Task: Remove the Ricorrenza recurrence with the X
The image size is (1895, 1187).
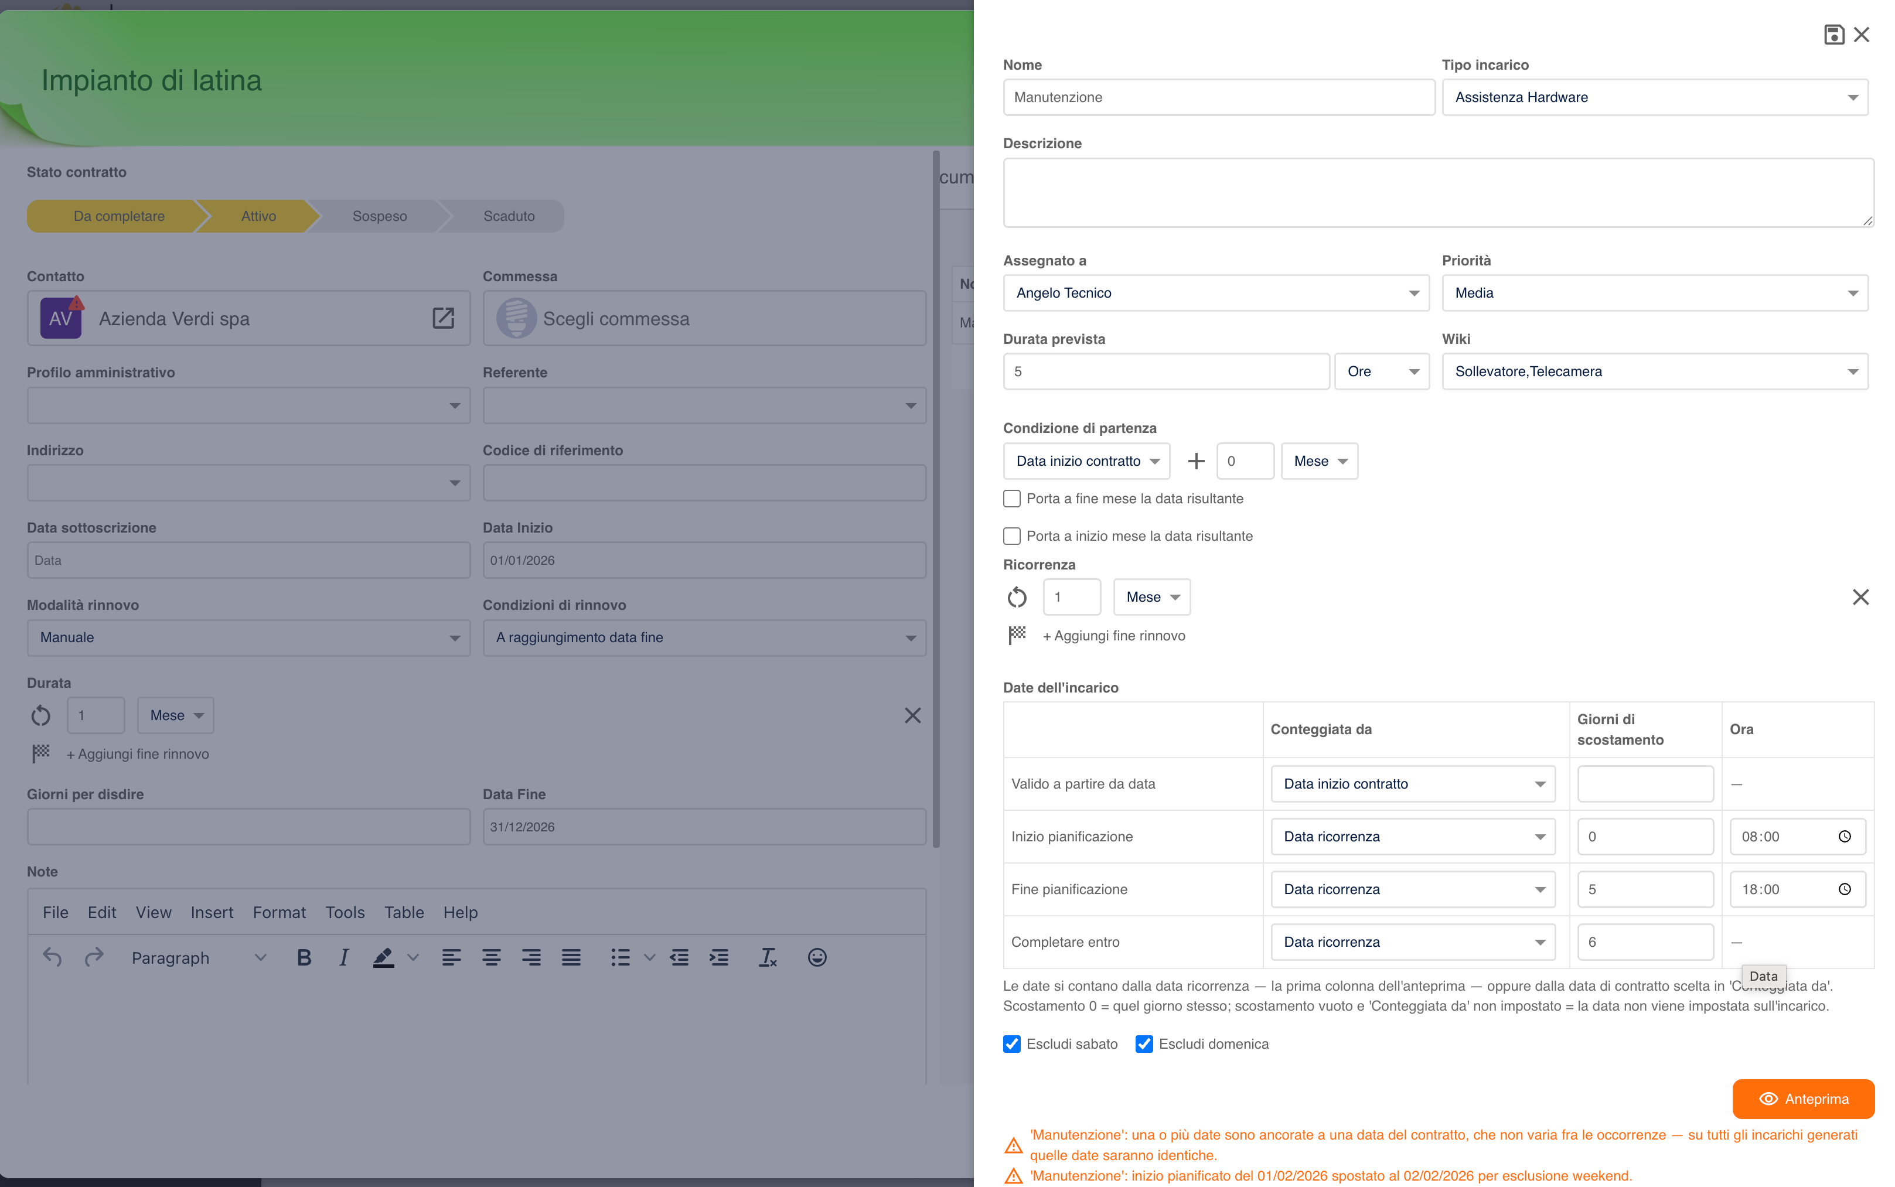Action: coord(1860,596)
